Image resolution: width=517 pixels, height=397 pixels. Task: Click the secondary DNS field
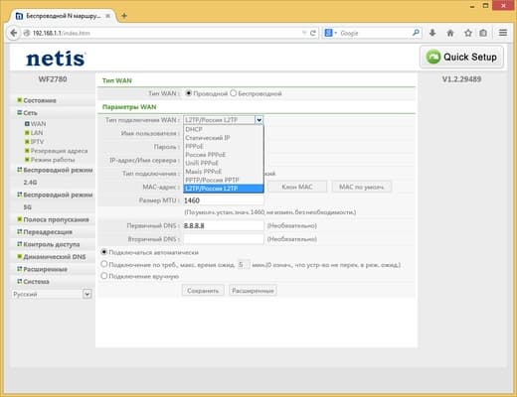pyautogui.click(x=224, y=239)
